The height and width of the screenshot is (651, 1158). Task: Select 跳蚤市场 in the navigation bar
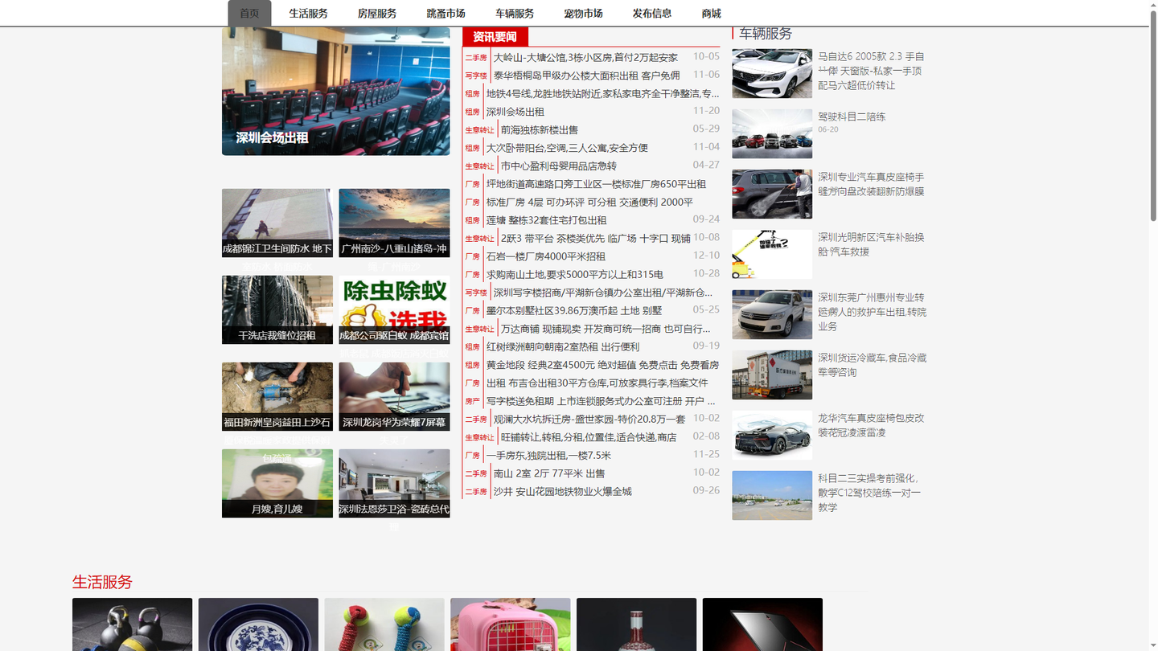(446, 13)
